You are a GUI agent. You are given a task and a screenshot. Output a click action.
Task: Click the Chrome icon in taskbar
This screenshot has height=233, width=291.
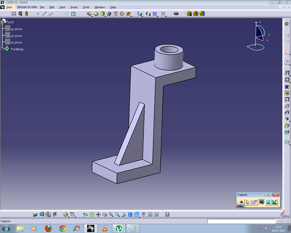click(x=63, y=229)
